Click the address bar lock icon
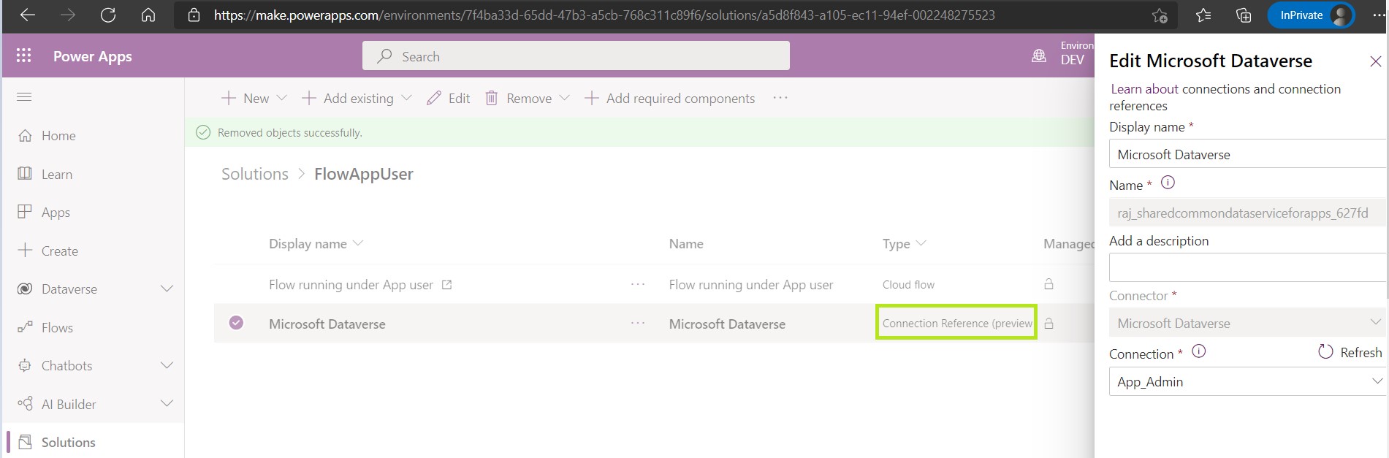This screenshot has width=1389, height=458. click(194, 15)
